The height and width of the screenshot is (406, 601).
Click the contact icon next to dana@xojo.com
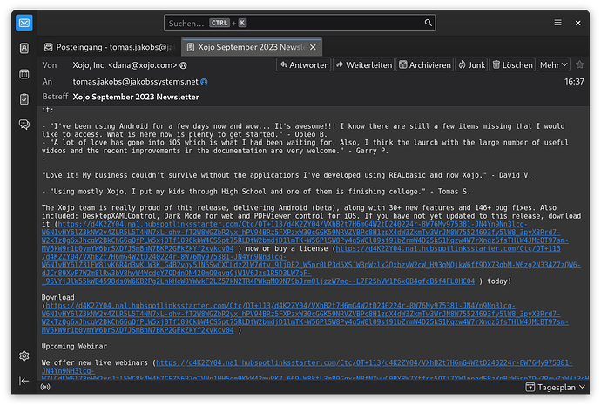183,65
